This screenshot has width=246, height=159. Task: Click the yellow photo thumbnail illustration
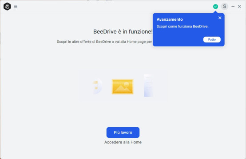tap(123, 87)
